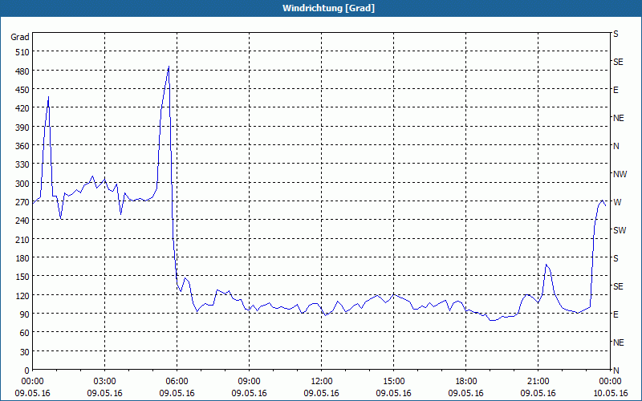Click the 00:00 time label above date 09.05.16
The image size is (642, 401).
(x=32, y=382)
